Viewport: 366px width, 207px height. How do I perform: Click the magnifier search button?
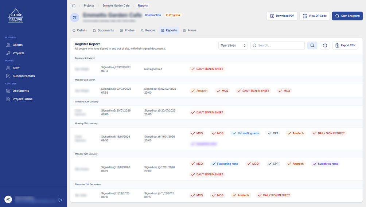[312, 46]
